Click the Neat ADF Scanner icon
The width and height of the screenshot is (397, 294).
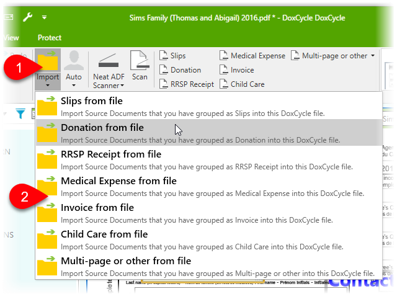[x=109, y=61]
